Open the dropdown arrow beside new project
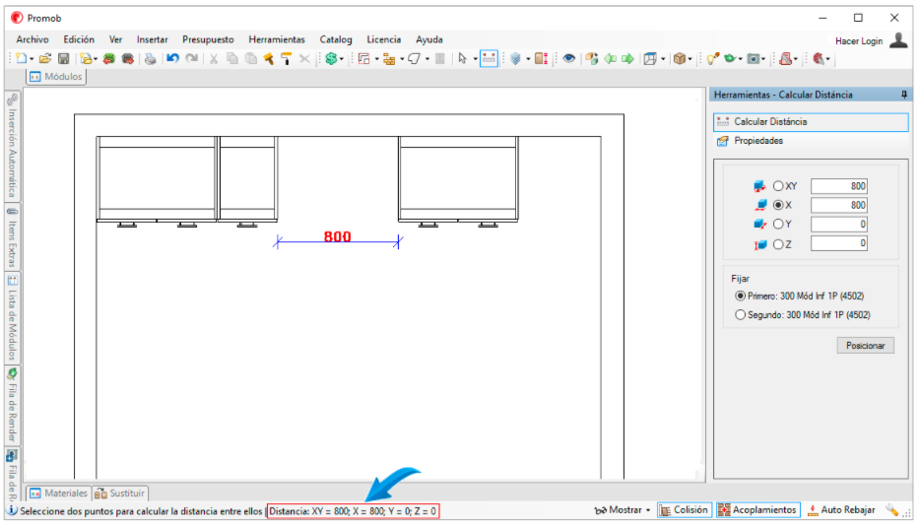The image size is (919, 528). 32,59
